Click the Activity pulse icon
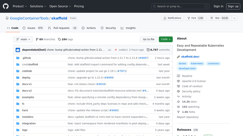Viewport: 243px width, 136px height. (x=178, y=97)
